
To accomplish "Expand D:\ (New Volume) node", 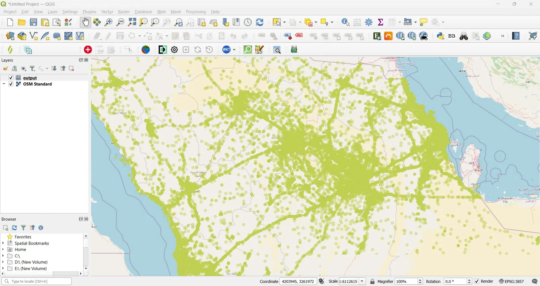I will tap(3, 262).
